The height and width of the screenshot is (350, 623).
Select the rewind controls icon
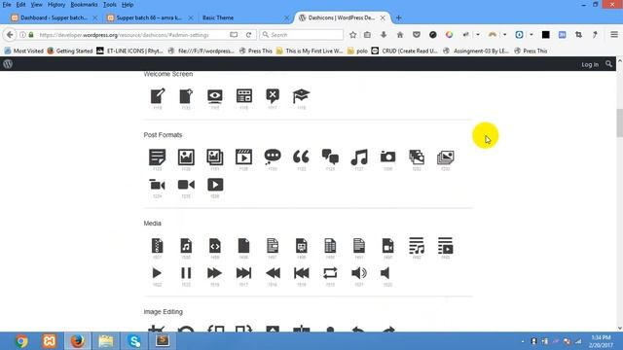click(273, 273)
